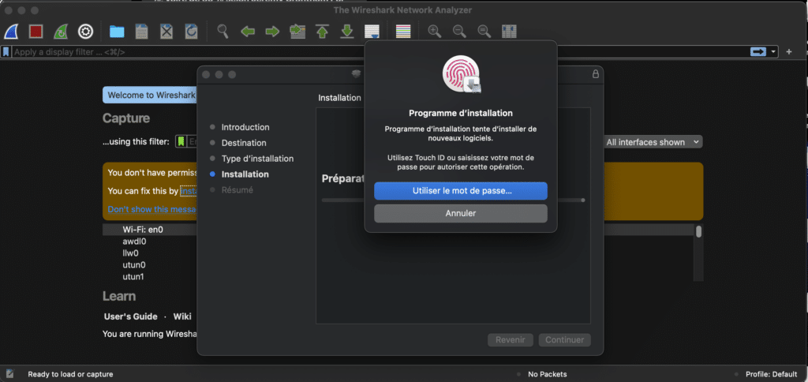Apply display filter blue arrow button
The height and width of the screenshot is (382, 808).
pyautogui.click(x=758, y=51)
